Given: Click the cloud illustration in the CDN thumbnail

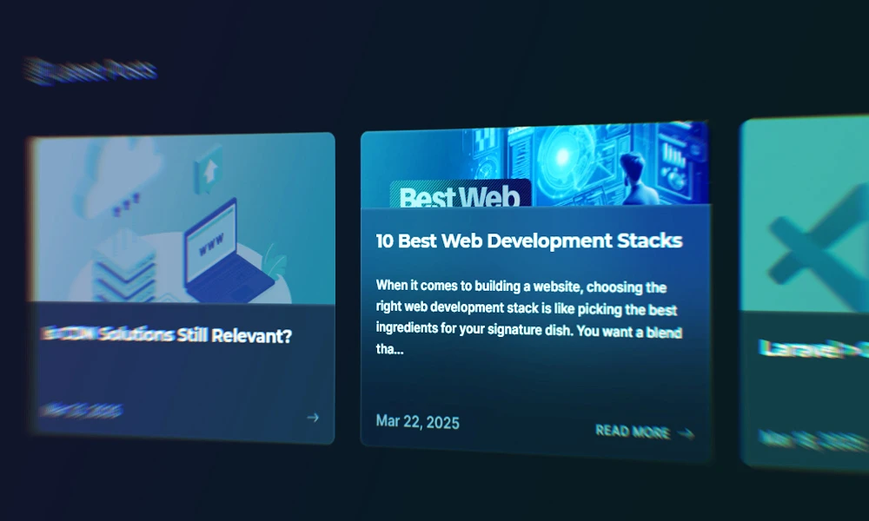Looking at the screenshot, I should point(129,178).
